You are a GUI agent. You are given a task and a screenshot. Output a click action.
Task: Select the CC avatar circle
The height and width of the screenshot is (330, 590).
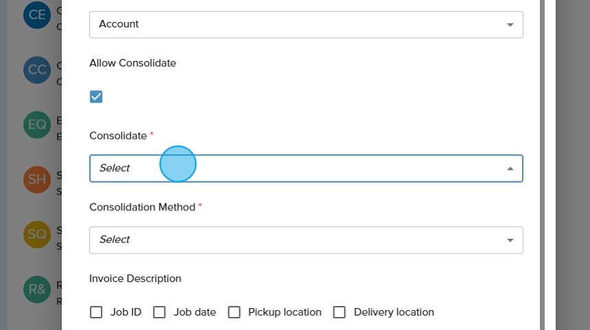tap(37, 70)
